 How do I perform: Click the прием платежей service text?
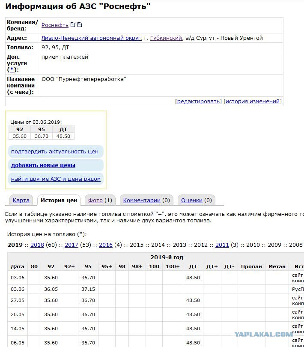65,57
